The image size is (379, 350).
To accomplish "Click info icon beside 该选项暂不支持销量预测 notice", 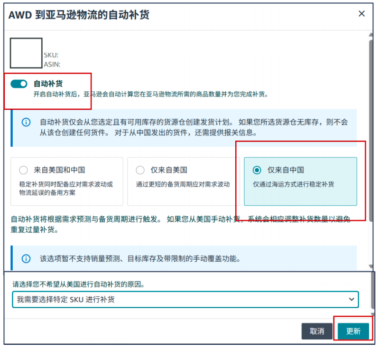I will 26,258.
